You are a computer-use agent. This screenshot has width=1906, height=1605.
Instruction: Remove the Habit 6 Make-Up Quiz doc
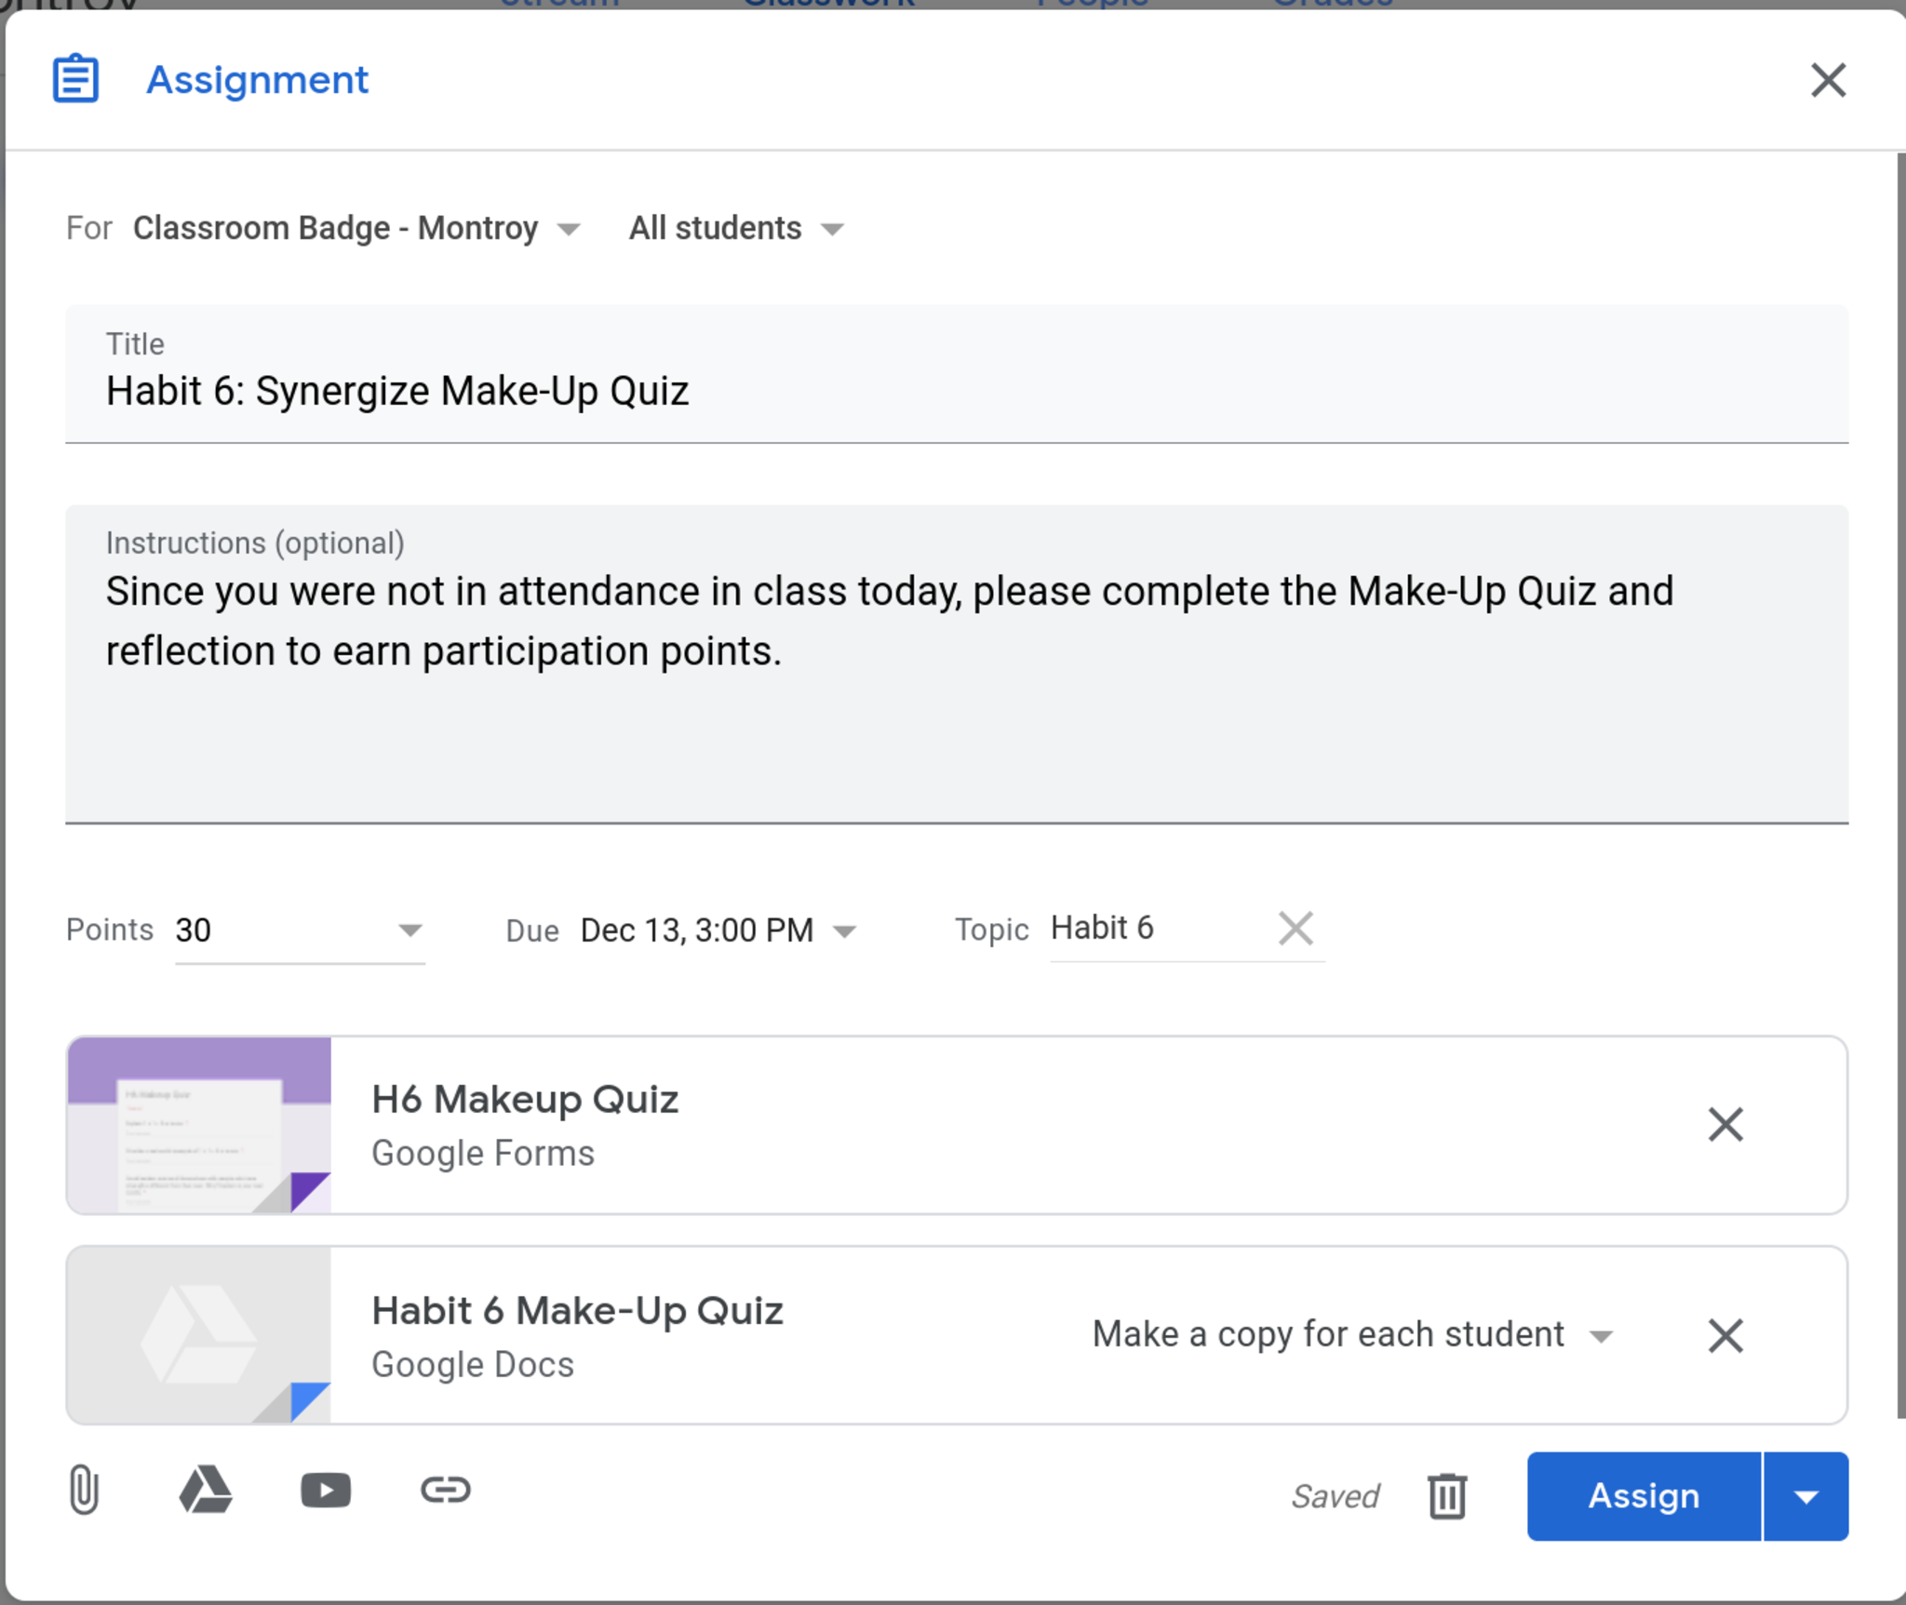pos(1725,1335)
